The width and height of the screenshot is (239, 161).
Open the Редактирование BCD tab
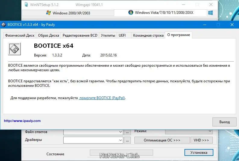(80, 35)
